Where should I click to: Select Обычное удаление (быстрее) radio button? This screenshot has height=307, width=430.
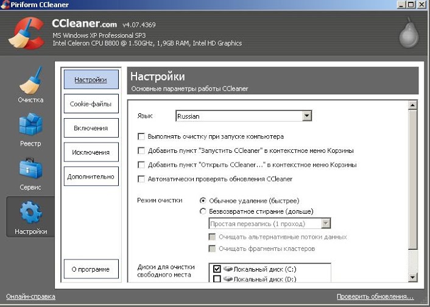[x=203, y=200]
